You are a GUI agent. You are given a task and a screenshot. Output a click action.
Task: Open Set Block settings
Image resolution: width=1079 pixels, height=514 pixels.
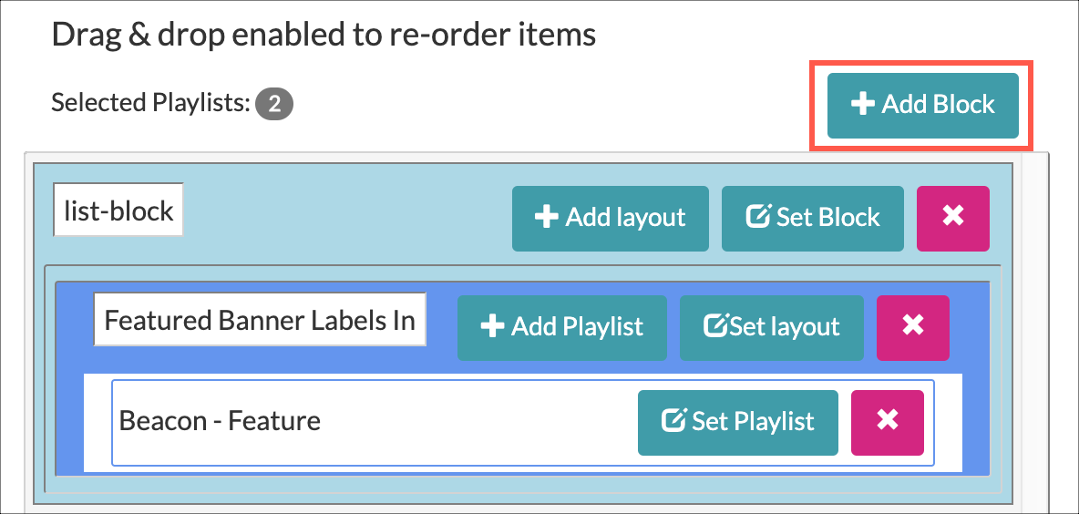[x=813, y=218]
